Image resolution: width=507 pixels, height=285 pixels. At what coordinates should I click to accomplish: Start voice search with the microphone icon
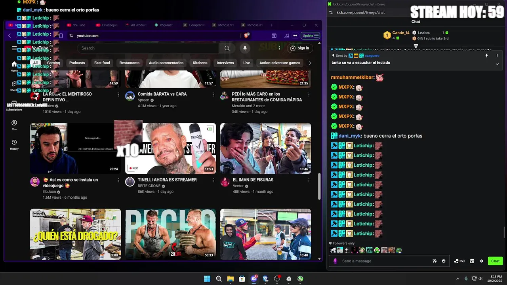pos(245,48)
